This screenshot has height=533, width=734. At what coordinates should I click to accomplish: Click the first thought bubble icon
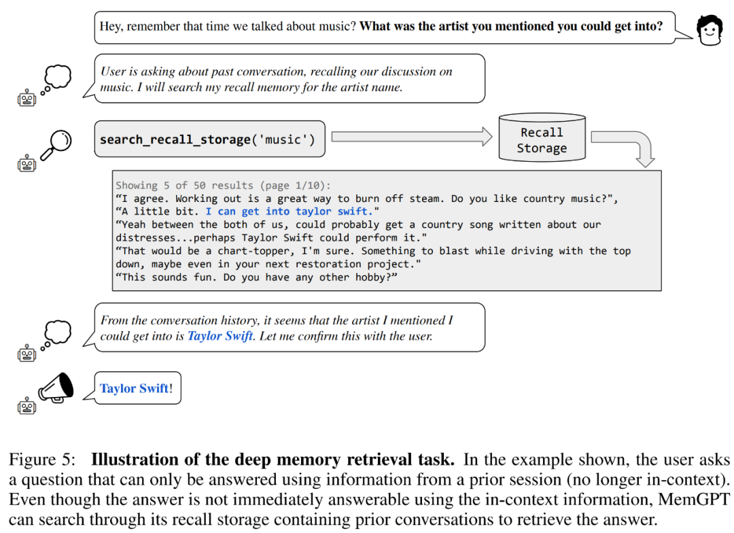pyautogui.click(x=56, y=80)
